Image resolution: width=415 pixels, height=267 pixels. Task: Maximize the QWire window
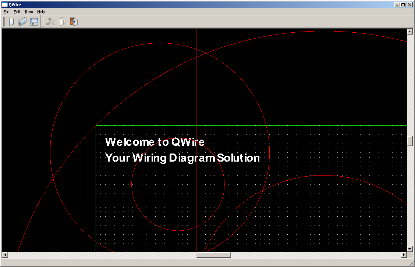tap(403, 4)
